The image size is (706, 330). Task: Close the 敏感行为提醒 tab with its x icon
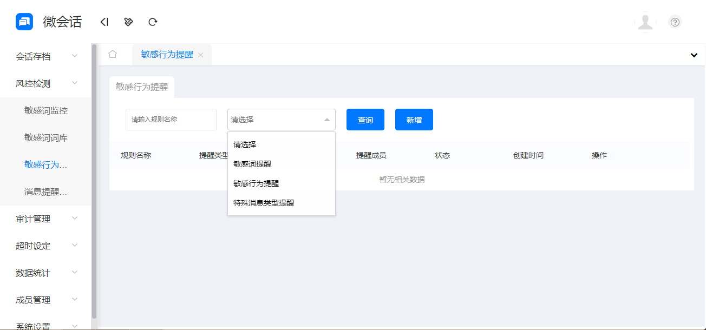tap(200, 55)
